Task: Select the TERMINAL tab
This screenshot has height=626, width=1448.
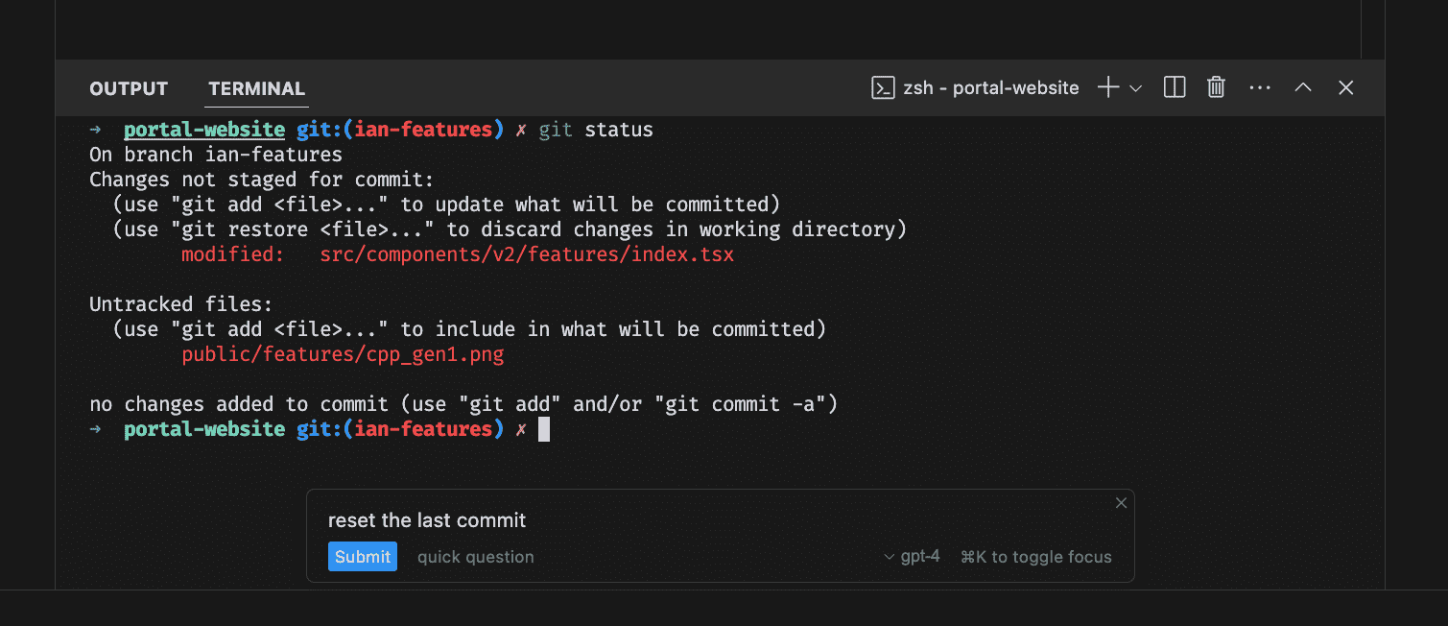Action: tap(256, 88)
